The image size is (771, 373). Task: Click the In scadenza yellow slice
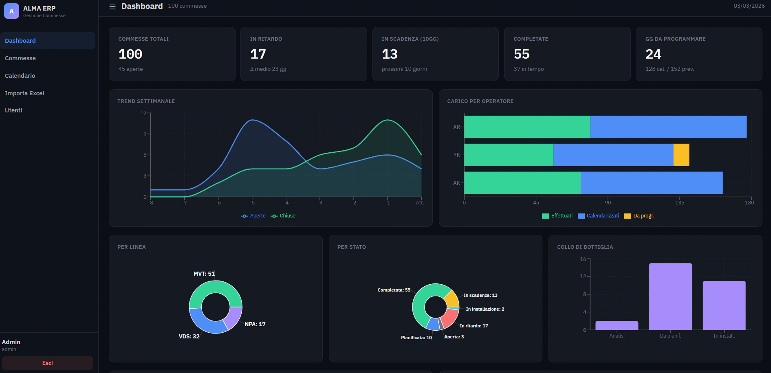(x=452, y=300)
